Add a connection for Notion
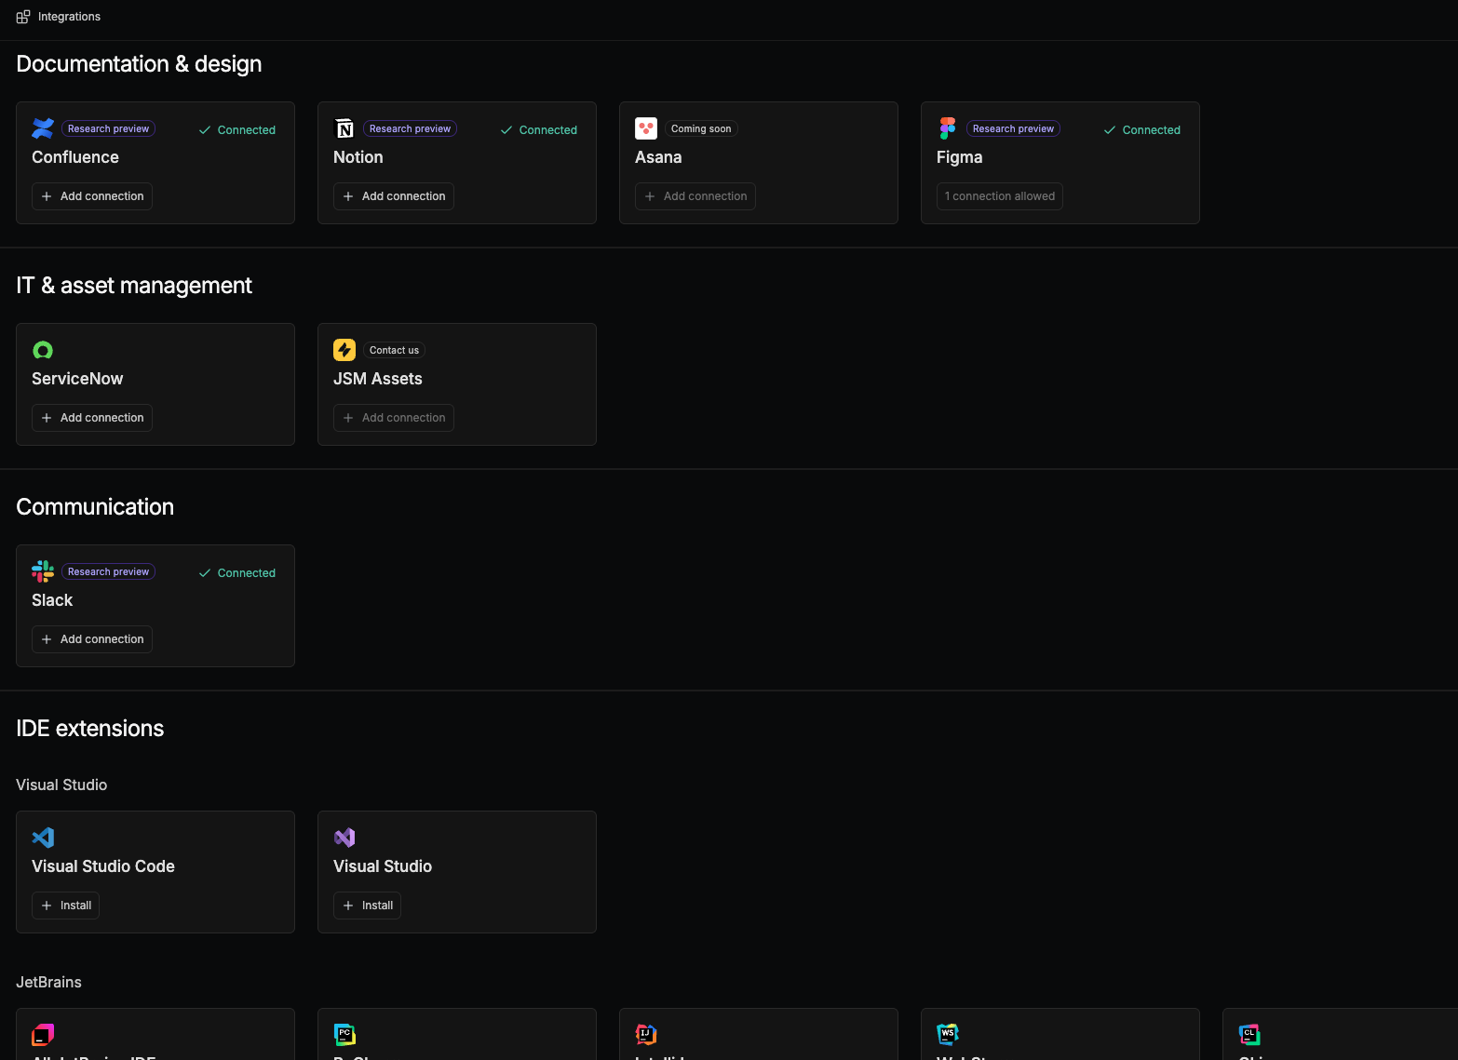Image resolution: width=1458 pixels, height=1060 pixels. coord(394,196)
